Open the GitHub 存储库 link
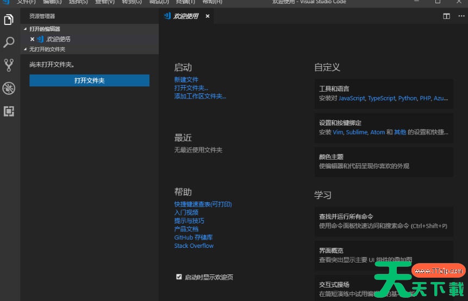The height and width of the screenshot is (301, 468). point(194,238)
